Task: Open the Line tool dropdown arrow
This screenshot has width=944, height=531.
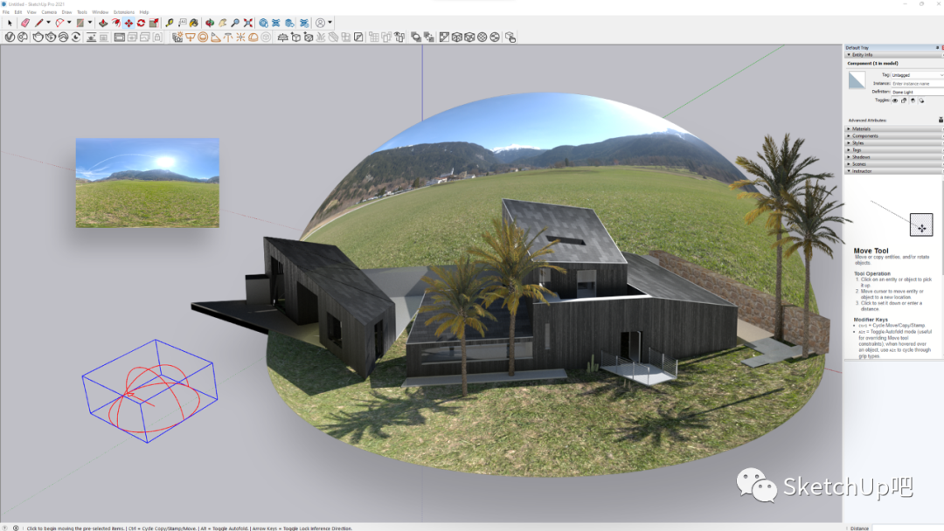Action: tap(48, 23)
